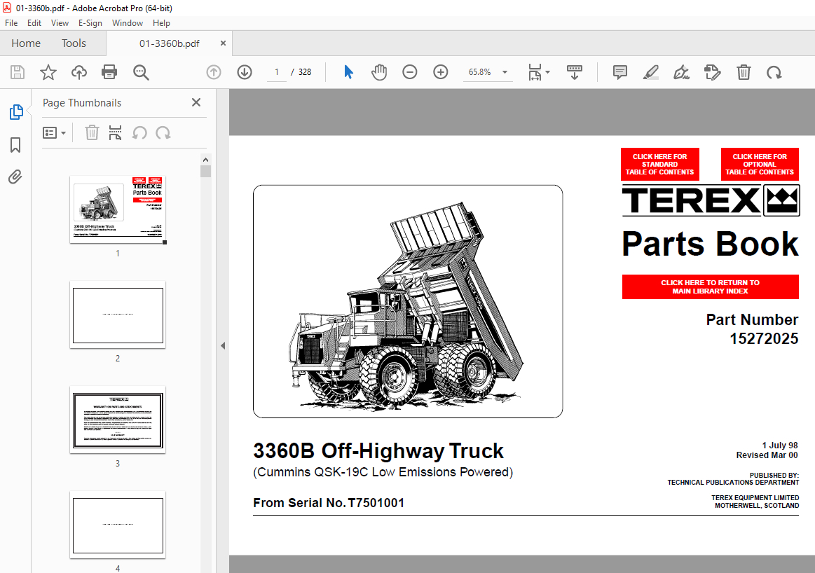Open the Help menu

tap(161, 23)
